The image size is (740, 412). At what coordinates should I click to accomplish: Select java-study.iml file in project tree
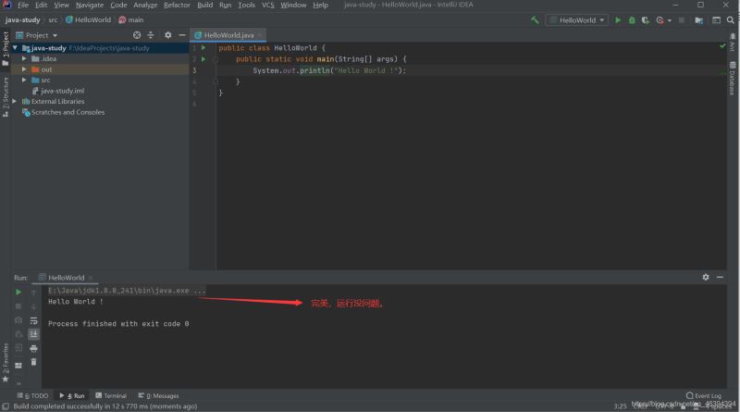[62, 91]
